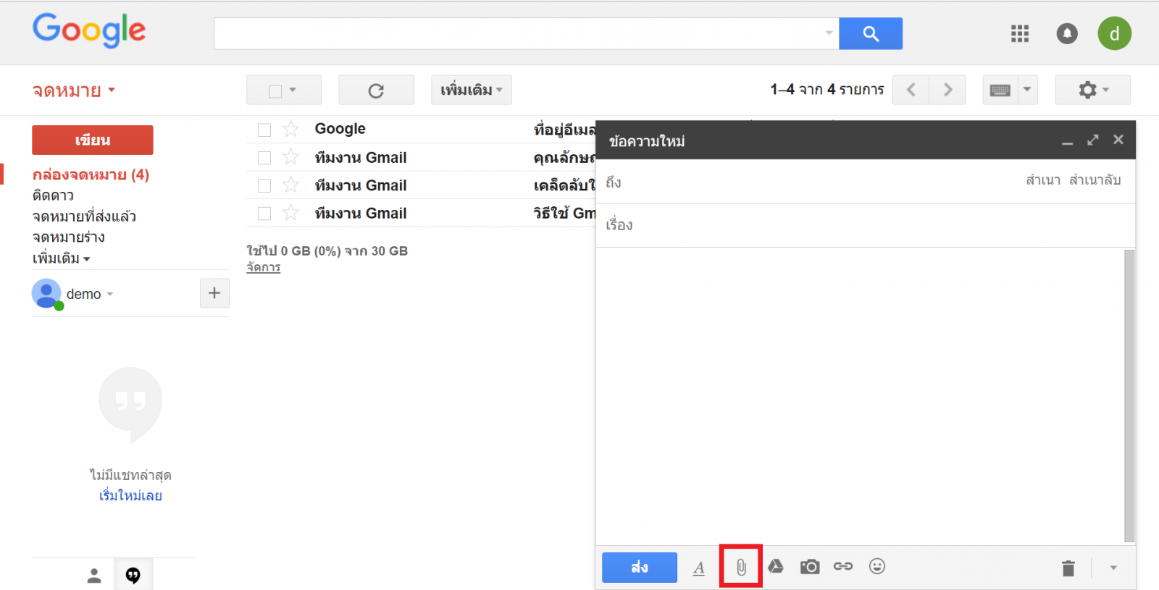Image resolution: width=1159 pixels, height=590 pixels.
Task: Add สำเนา Cc recipients
Action: click(1043, 180)
